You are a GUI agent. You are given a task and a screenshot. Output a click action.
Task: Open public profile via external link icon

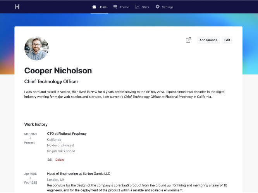tap(188, 40)
